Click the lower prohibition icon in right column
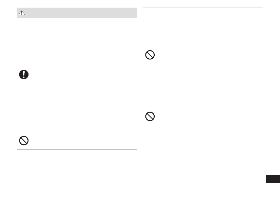 (x=150, y=117)
